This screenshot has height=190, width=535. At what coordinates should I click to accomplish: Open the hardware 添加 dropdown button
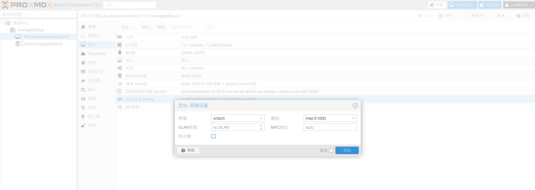click(128, 27)
